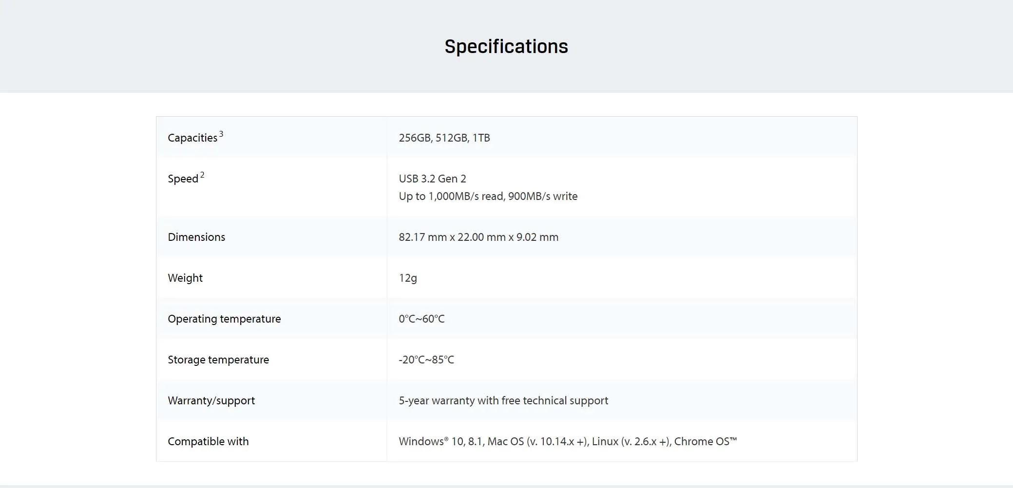Click the 12g weight value
The width and height of the screenshot is (1013, 488).
pos(408,278)
